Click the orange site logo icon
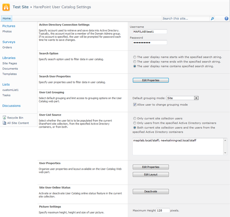This screenshot has width=230, height=217. [x=6, y=7]
